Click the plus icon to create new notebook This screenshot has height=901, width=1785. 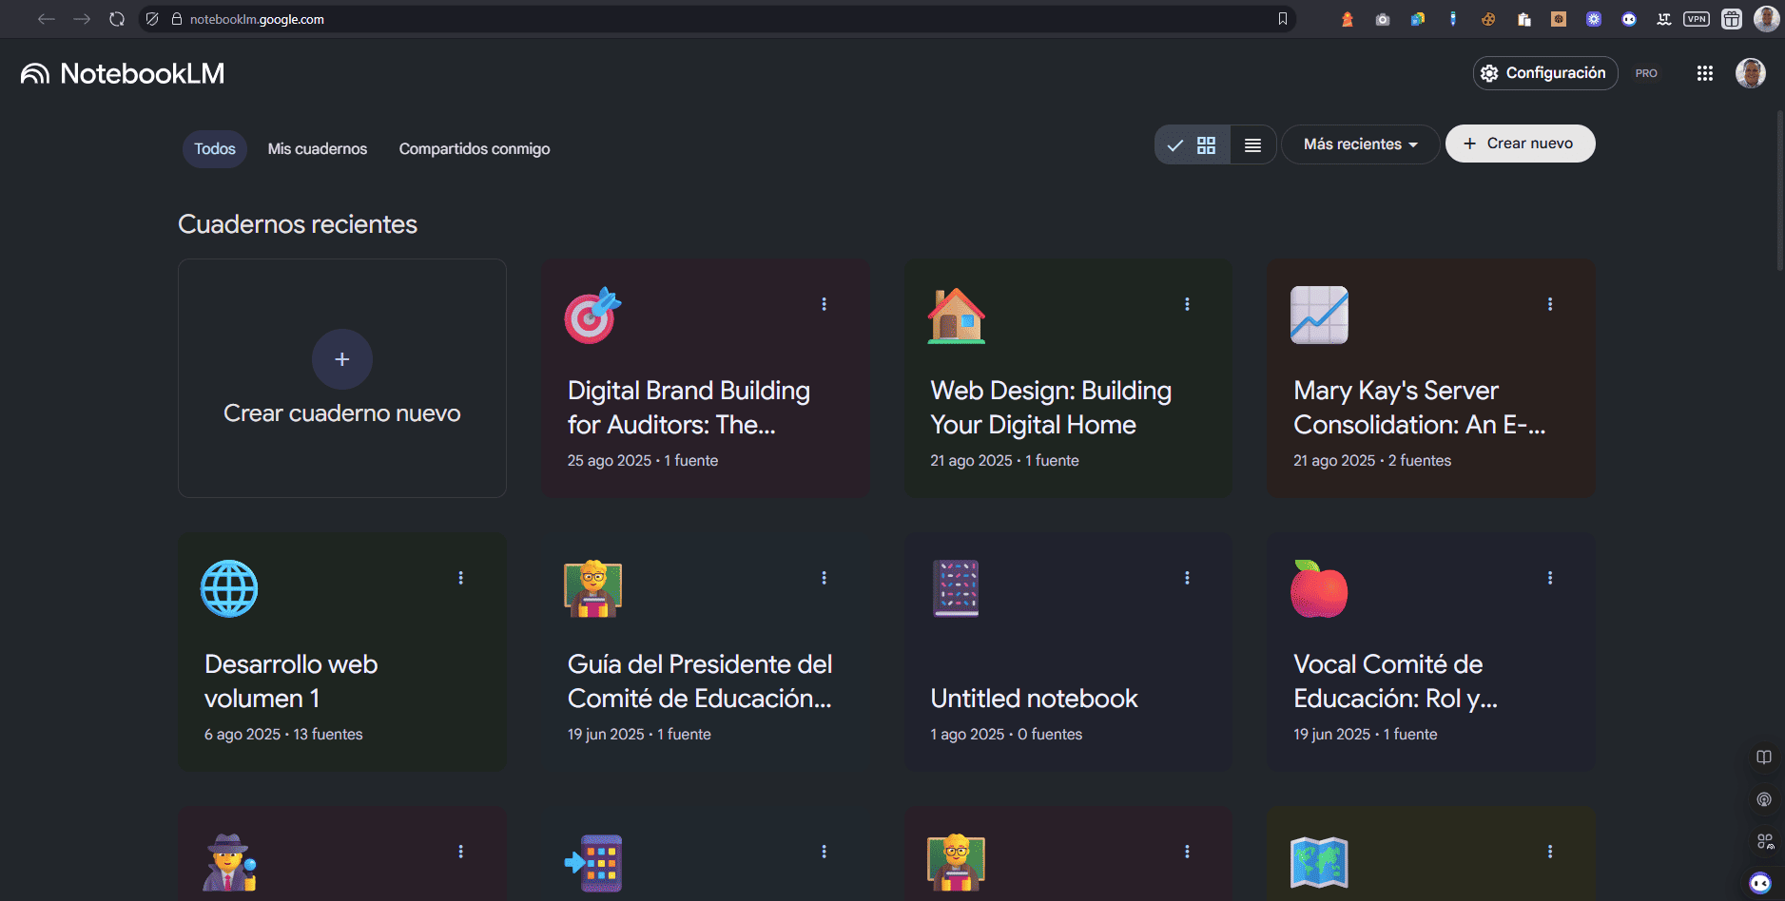[342, 359]
